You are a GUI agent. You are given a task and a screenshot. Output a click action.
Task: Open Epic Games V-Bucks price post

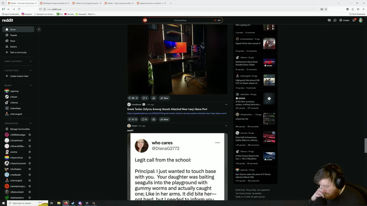pyautogui.click(x=253, y=176)
